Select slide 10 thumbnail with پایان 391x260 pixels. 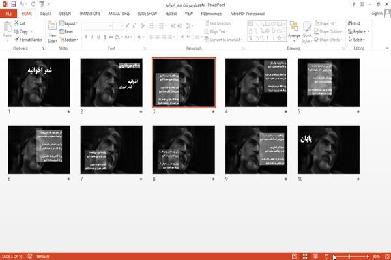328,150
